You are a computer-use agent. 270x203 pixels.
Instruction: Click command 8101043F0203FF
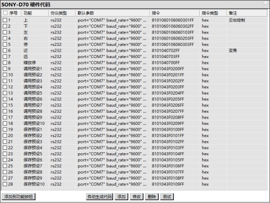click(x=168, y=87)
